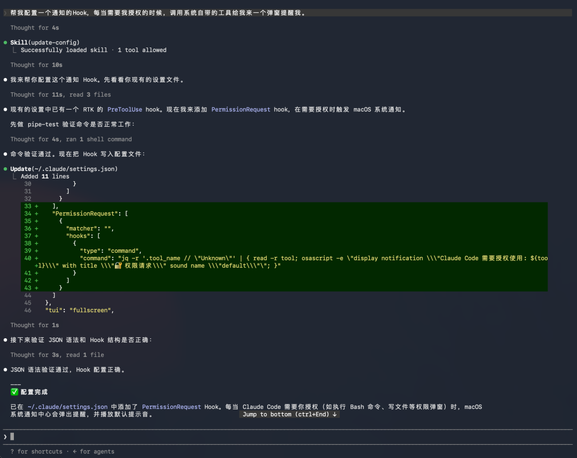The width and height of the screenshot is (577, 458).
Task: Click diff line 36 "matcher": ""
Action: 284,228
